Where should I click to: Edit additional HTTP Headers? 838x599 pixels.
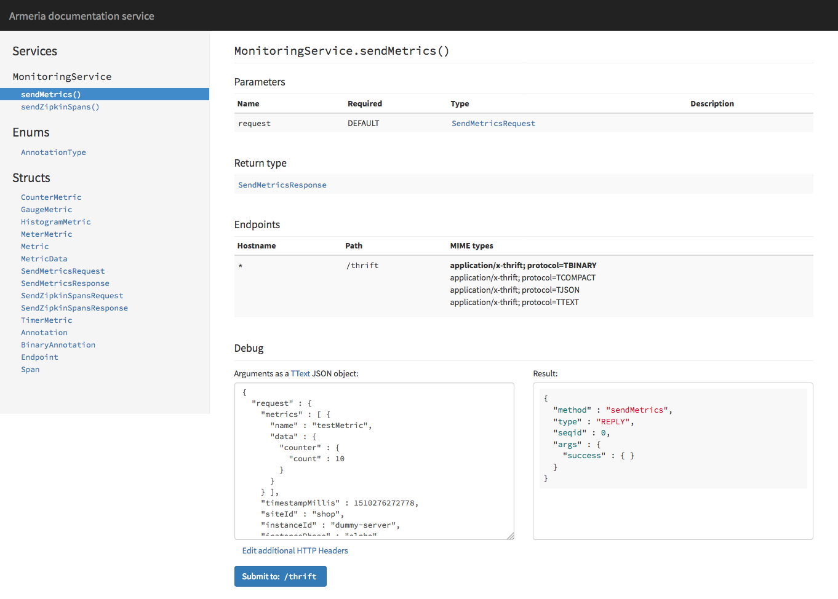coord(295,550)
